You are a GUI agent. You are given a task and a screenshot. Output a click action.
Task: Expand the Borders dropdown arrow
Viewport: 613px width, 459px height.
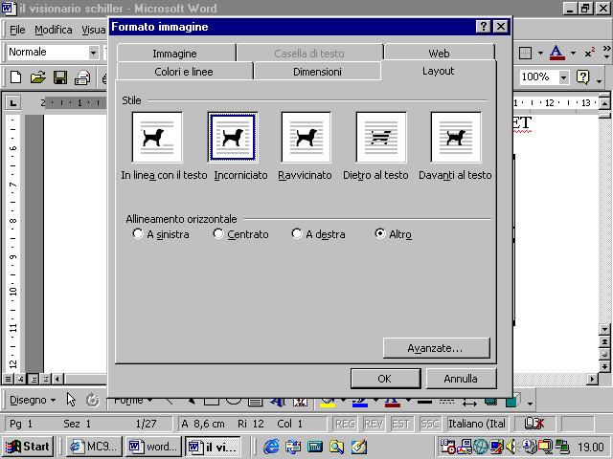(x=540, y=53)
